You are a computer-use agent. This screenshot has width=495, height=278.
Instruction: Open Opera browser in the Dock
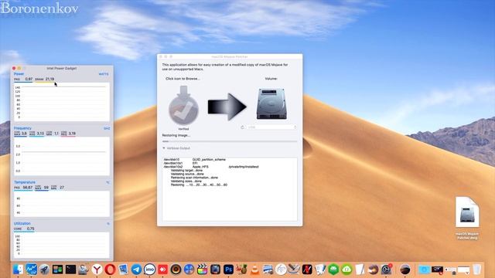[110, 270]
